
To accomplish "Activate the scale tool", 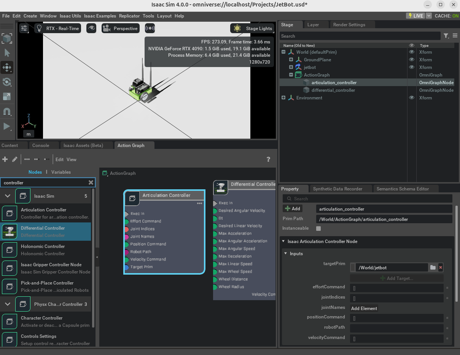I will pos(7,96).
